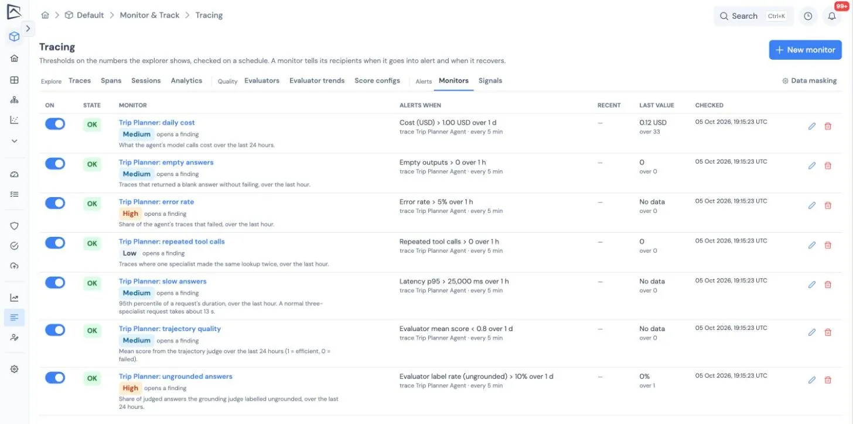Delete the empty answers monitor
The image size is (853, 424).
click(x=828, y=166)
